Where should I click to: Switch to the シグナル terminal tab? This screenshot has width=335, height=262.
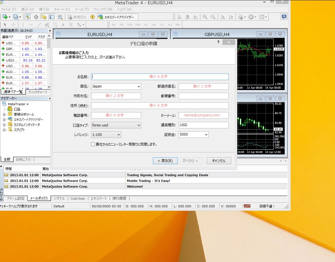pyautogui.click(x=59, y=199)
